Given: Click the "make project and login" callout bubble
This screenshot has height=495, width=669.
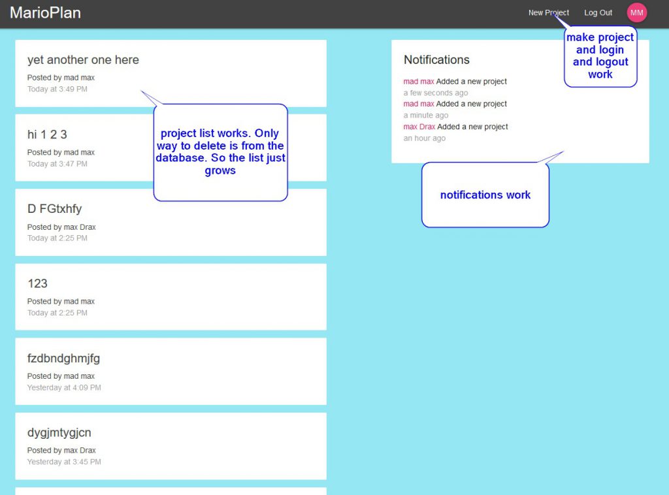Looking at the screenshot, I should (x=600, y=56).
